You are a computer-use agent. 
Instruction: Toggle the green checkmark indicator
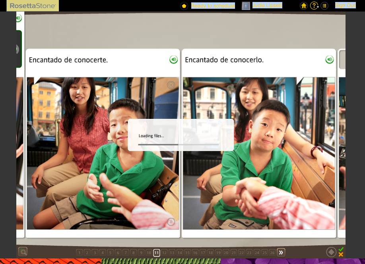(x=341, y=249)
